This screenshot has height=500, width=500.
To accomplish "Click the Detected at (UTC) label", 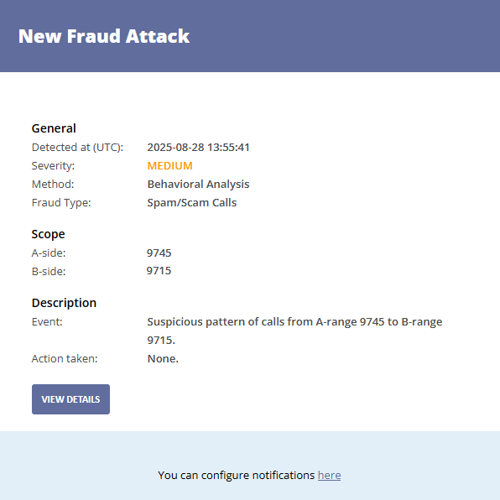I will (77, 148).
